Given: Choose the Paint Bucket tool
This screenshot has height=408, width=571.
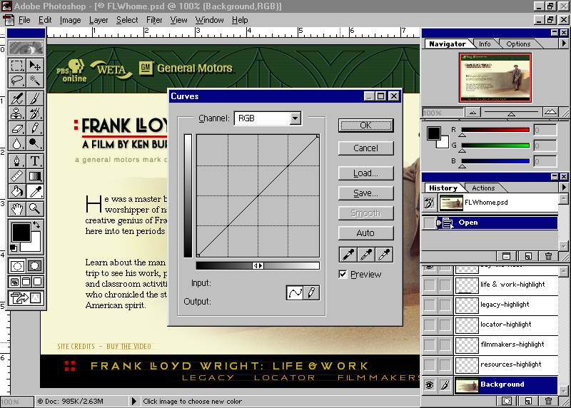Looking at the screenshot, I should [16, 190].
